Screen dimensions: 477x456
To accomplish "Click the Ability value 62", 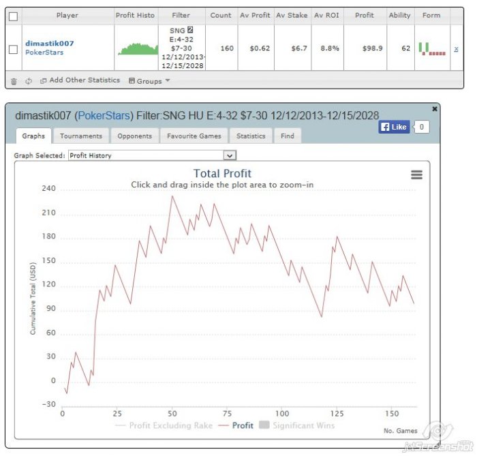I will click(406, 48).
